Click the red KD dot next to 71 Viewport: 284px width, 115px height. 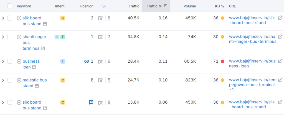click(222, 62)
